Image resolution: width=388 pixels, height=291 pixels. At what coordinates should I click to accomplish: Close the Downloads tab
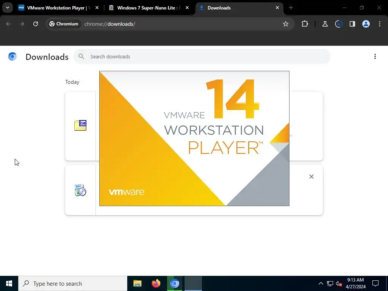[x=277, y=8]
